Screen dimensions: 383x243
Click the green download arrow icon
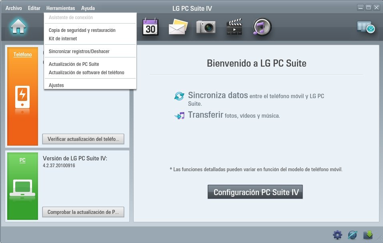368,235
